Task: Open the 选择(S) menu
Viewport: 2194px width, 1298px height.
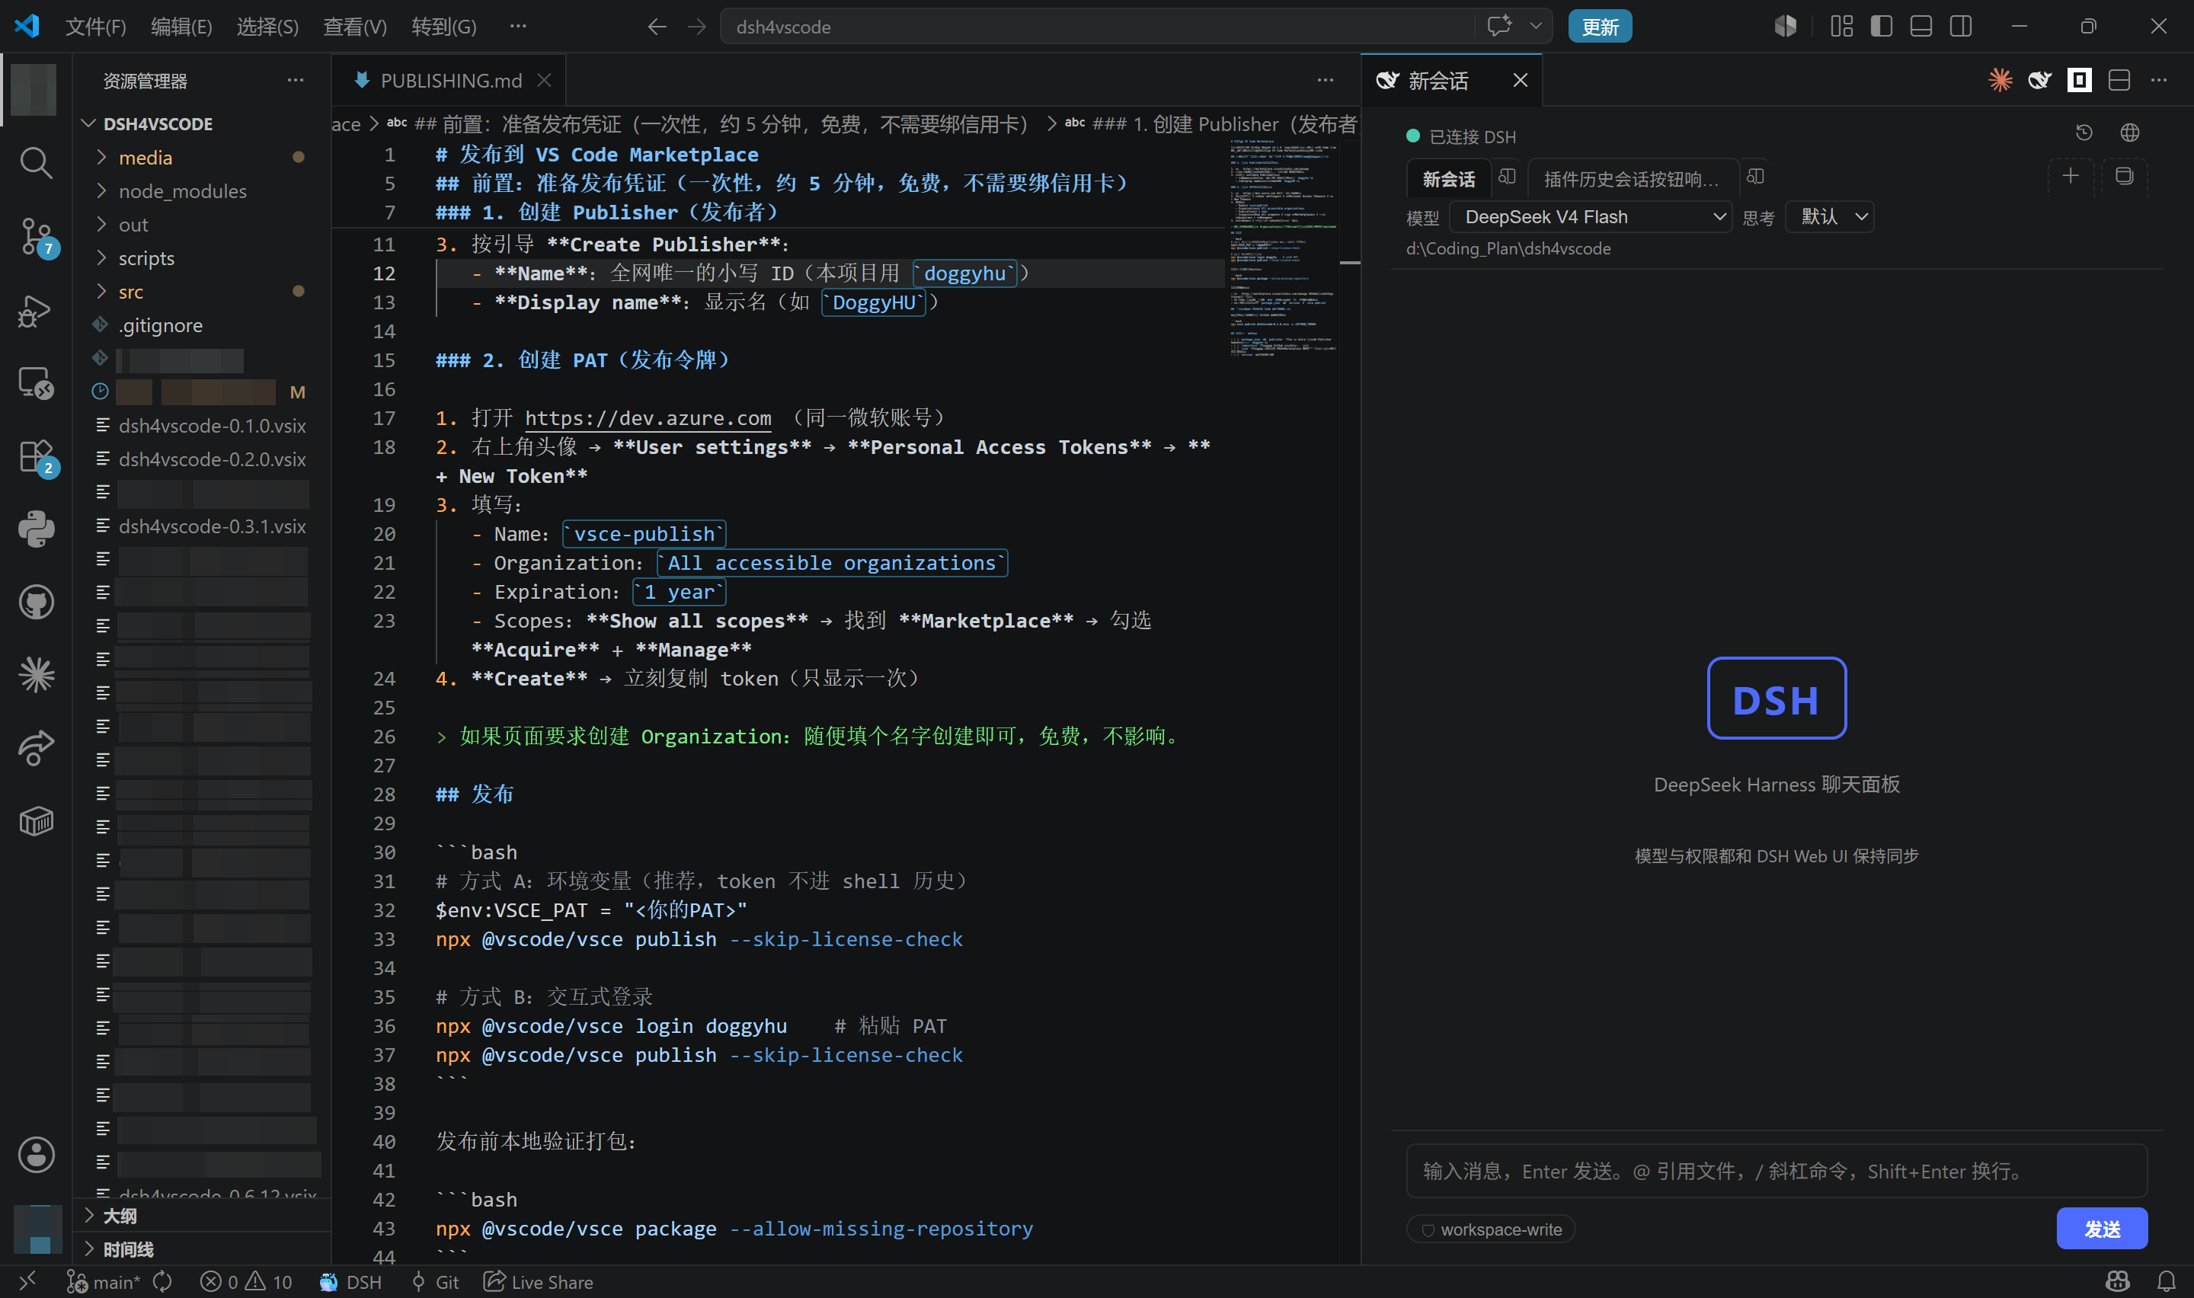Action: [267, 27]
